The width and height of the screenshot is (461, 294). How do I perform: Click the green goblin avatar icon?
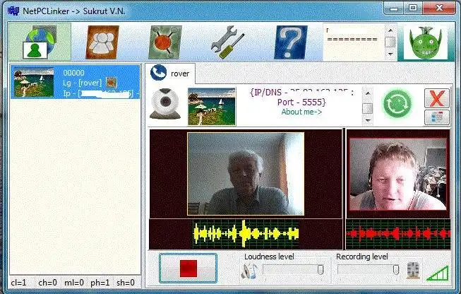point(426,42)
